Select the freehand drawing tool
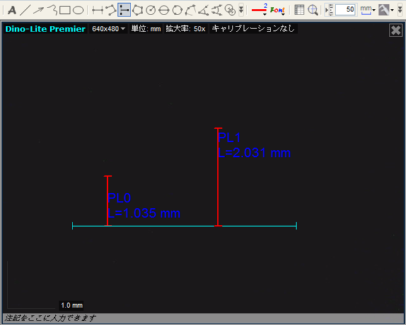 52,10
